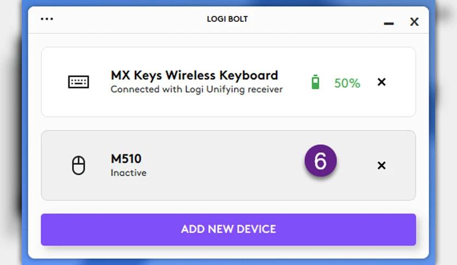Minimize the Logi Bolt window
The image size is (457, 265).
(389, 24)
